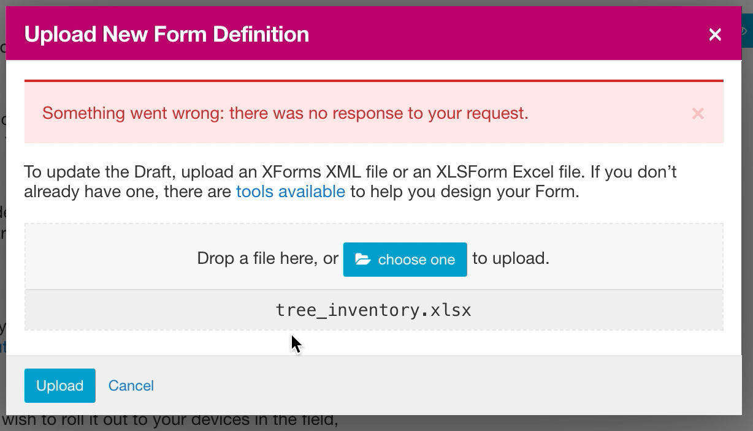
Task: Click the X next to the error text
Action: [697, 113]
